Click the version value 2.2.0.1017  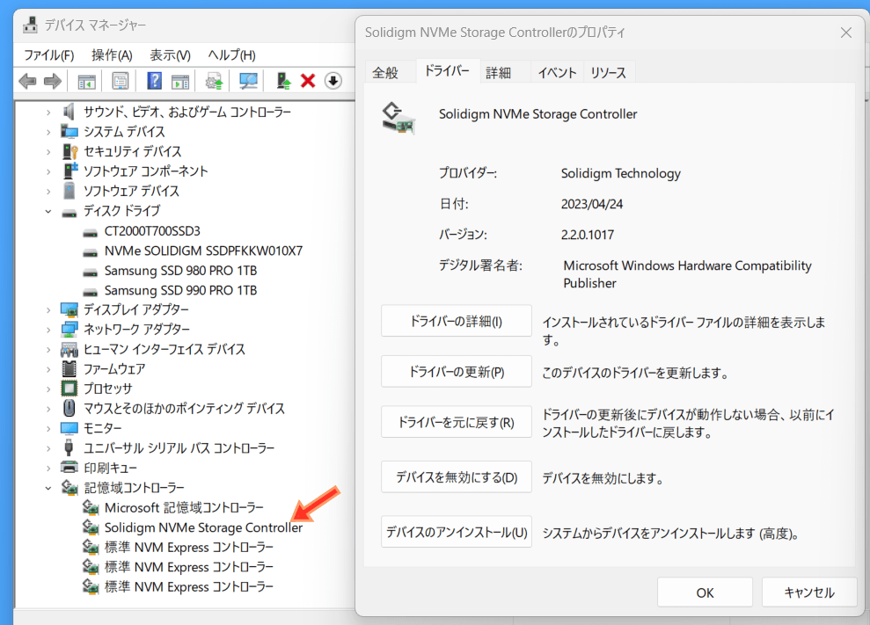click(588, 235)
